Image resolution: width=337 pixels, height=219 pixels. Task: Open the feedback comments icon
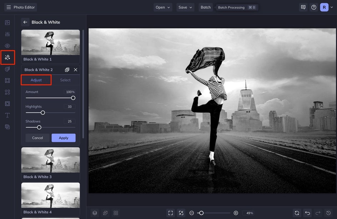coord(303,7)
